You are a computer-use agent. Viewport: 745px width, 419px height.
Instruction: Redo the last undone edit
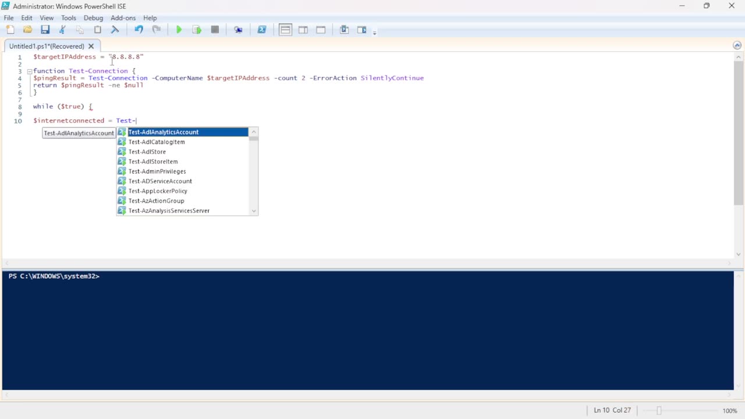coord(156,30)
